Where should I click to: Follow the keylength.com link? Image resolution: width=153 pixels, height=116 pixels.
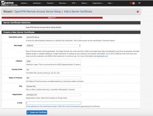coord(102,56)
